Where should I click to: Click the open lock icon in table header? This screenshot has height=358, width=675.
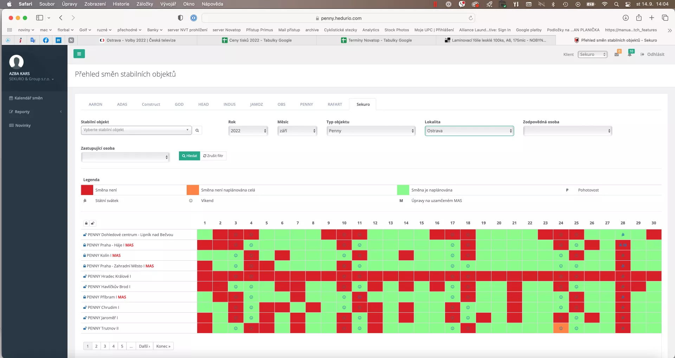click(x=93, y=223)
